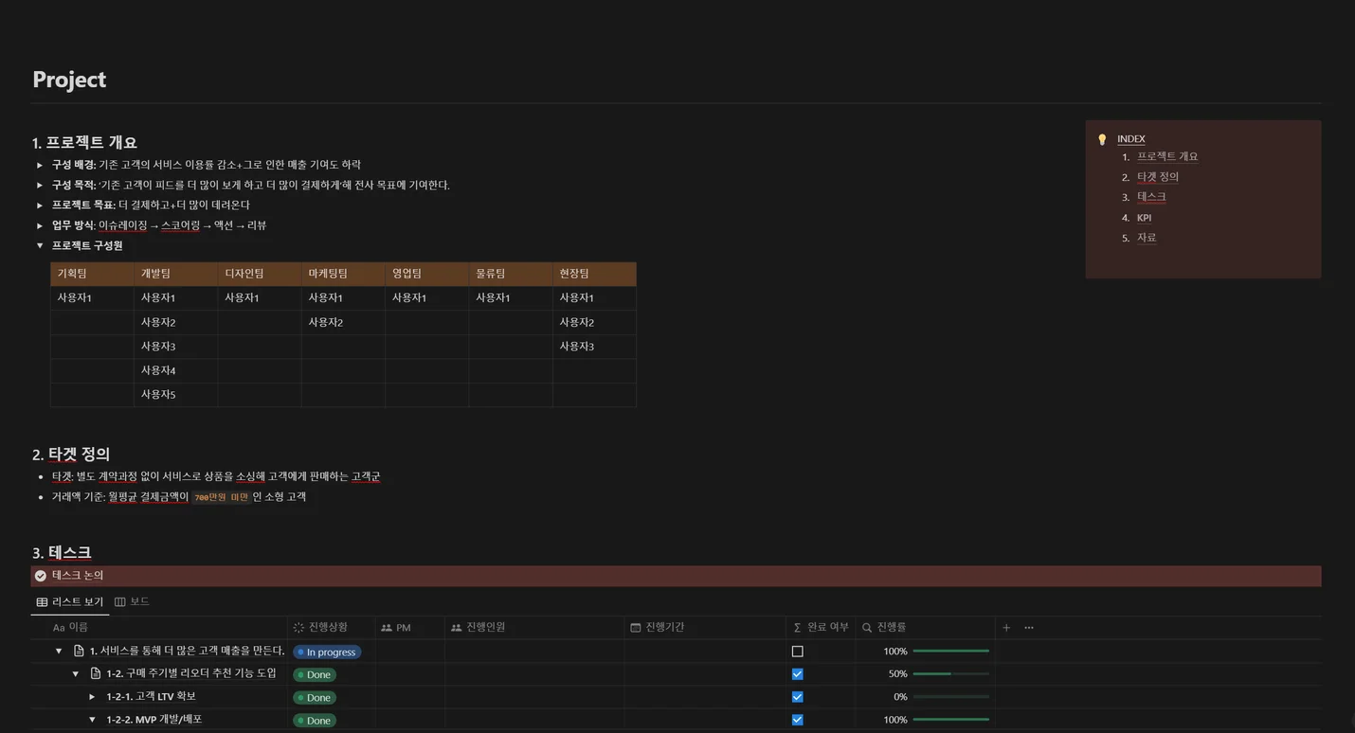Collapse sub-items of row 1-2. 구매 주기별
The height and width of the screenshot is (733, 1355).
tap(76, 673)
